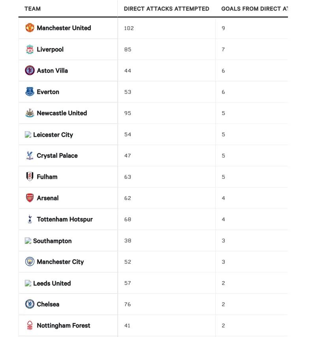Click the Tottenham Hotspur cockerel icon
This screenshot has height=337, width=316.
[30, 219]
